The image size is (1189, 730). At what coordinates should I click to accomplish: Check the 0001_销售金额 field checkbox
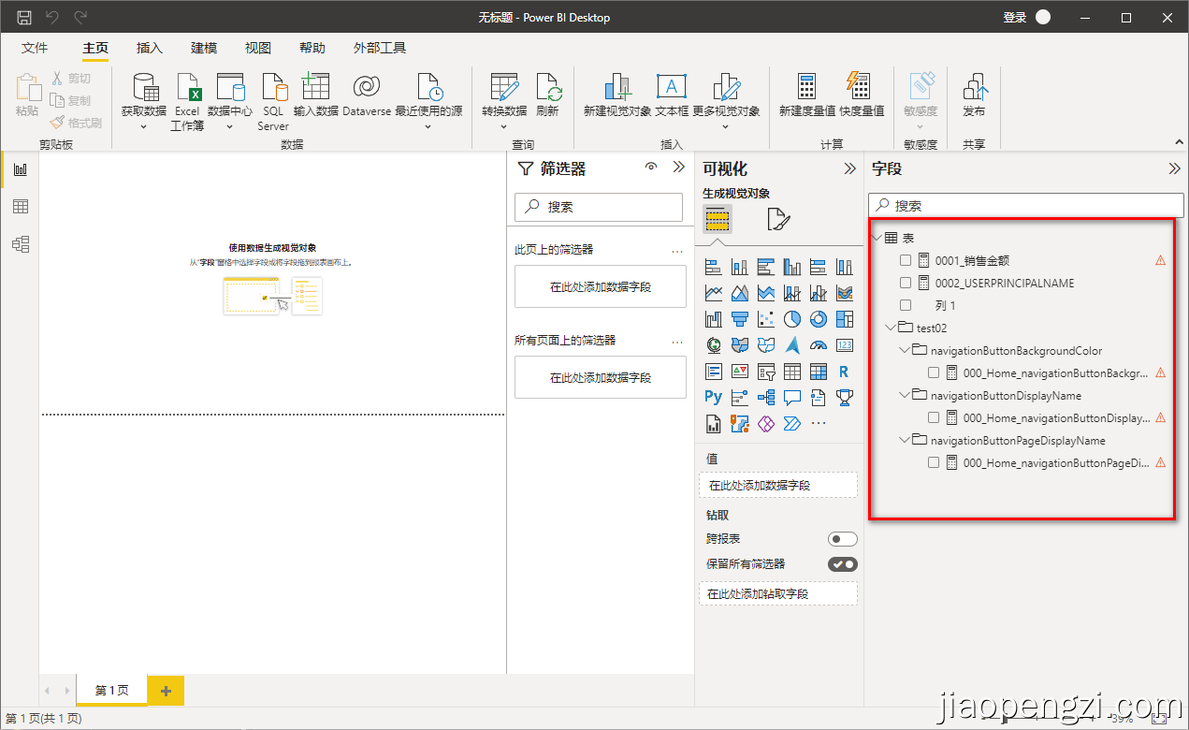tap(905, 260)
